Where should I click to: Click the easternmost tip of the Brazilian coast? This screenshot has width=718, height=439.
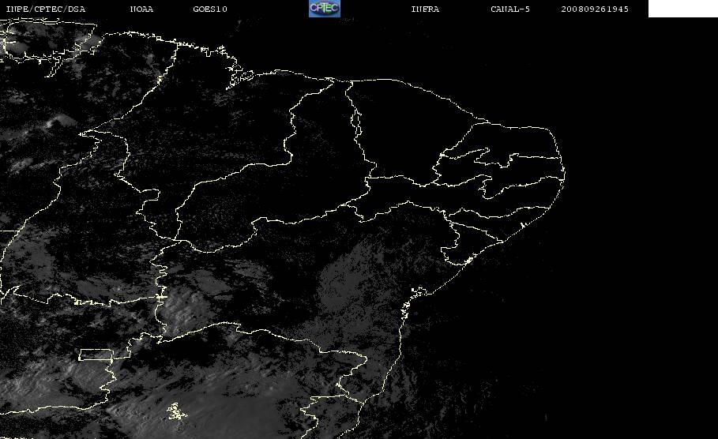564,174
